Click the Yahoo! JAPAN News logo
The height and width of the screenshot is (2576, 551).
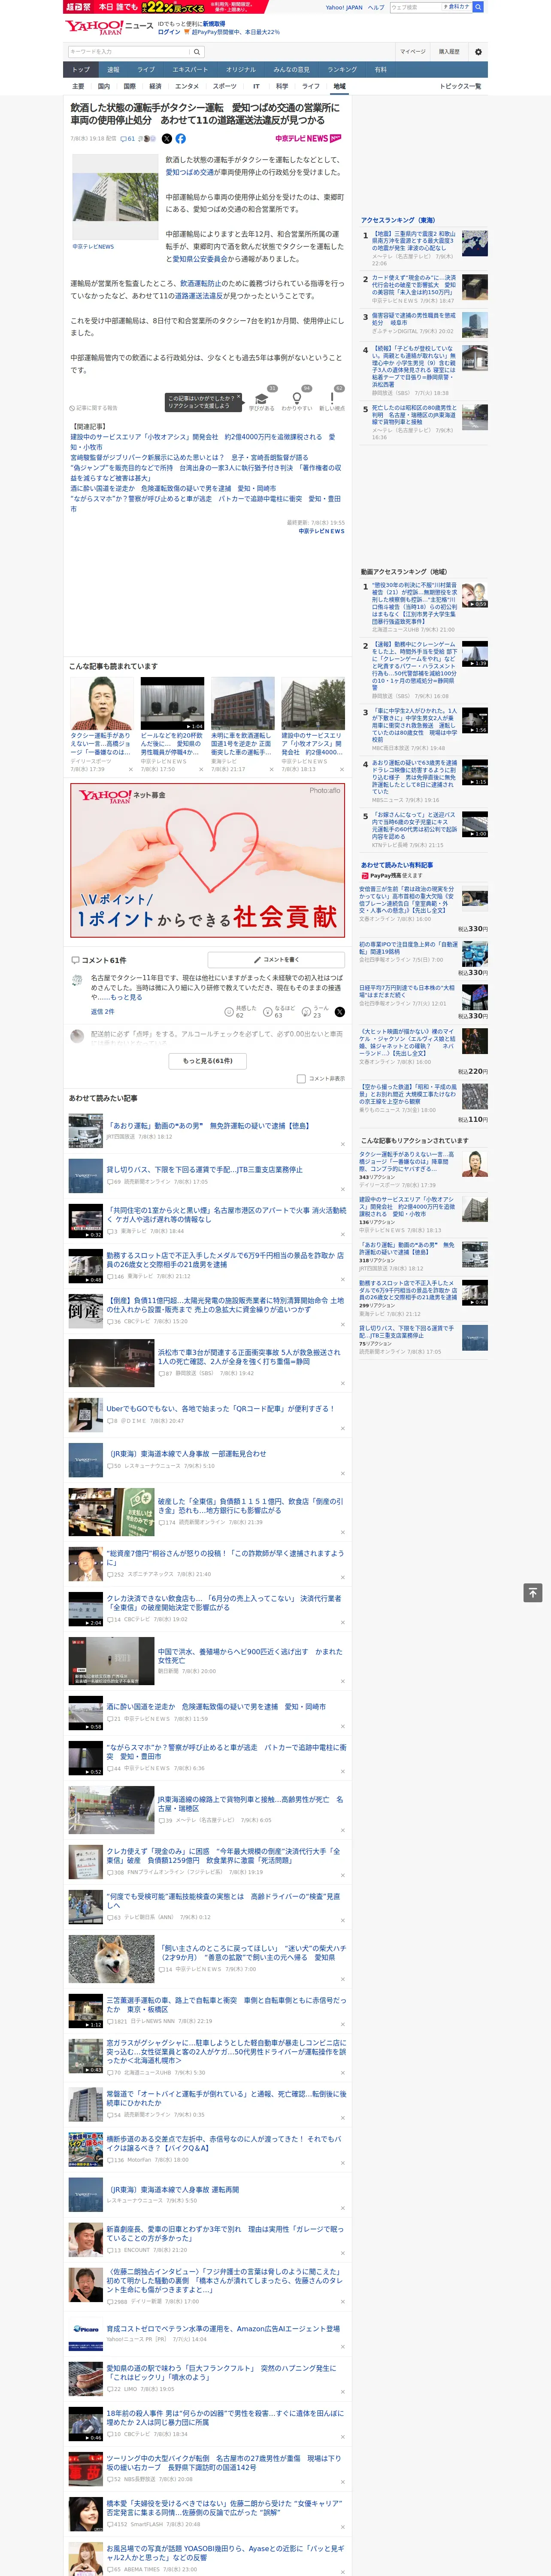coord(109,27)
